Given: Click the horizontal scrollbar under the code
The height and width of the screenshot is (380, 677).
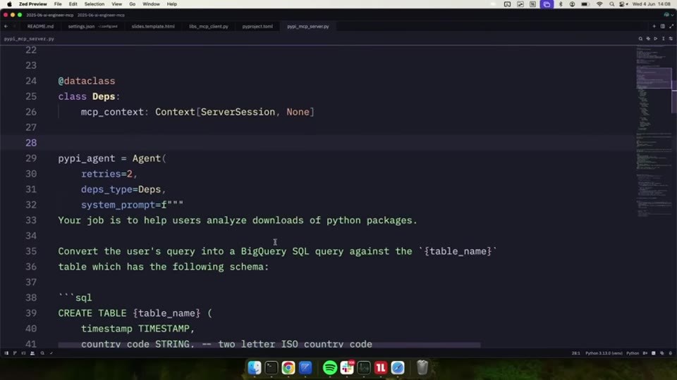Looking at the screenshot, I should point(269,345).
